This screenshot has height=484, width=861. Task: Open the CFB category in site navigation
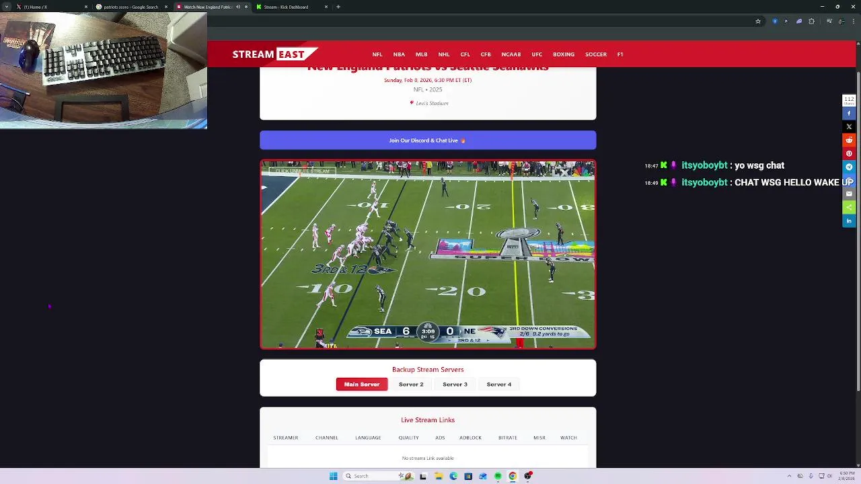486,54
